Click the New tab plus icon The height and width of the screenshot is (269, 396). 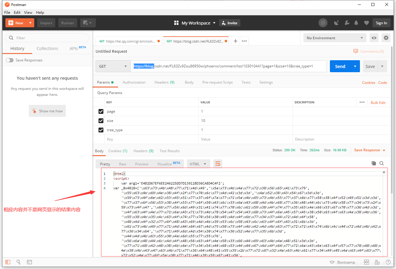coord(236,41)
